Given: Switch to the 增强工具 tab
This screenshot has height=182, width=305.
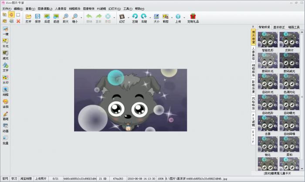Looking at the screenshot, I should click(294, 27).
